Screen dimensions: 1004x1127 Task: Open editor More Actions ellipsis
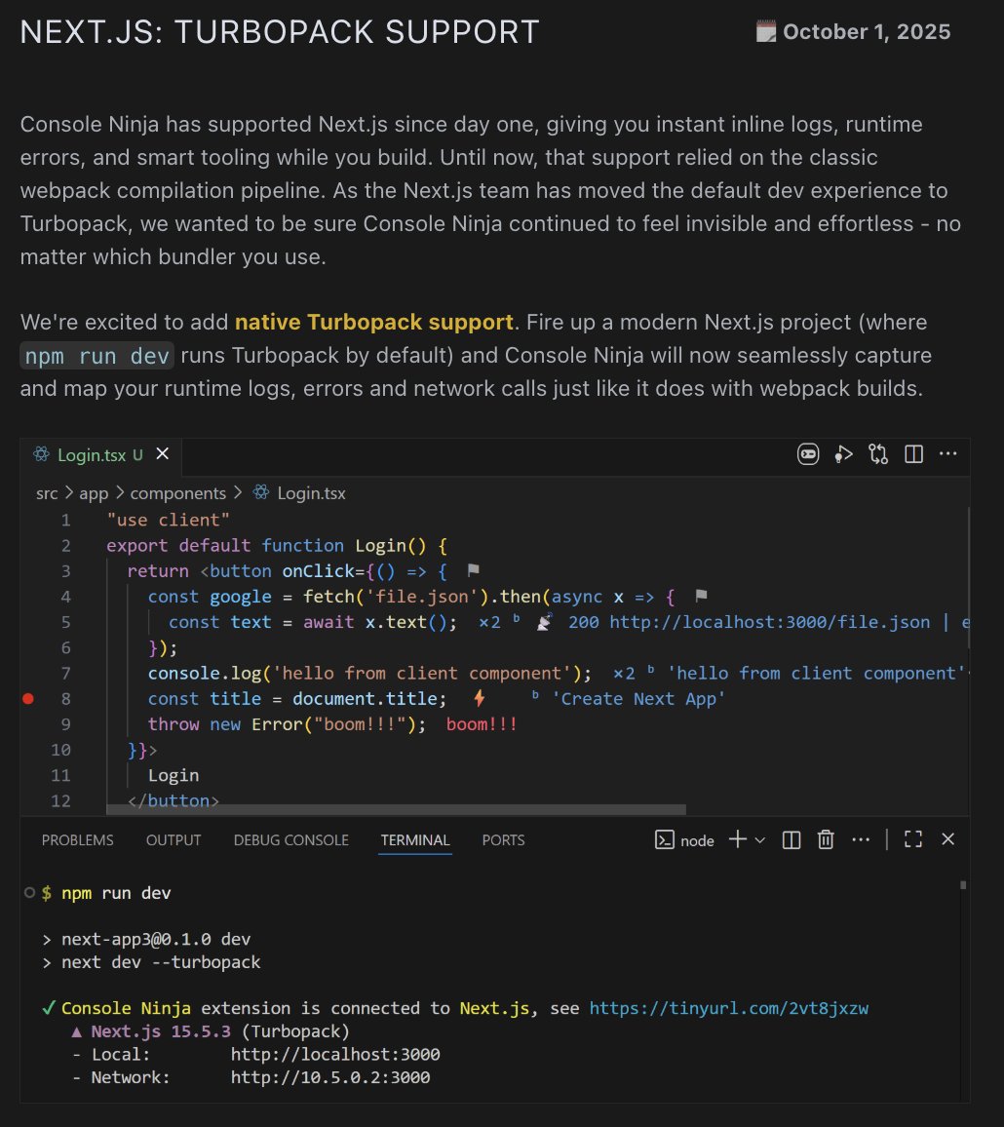tap(947, 453)
